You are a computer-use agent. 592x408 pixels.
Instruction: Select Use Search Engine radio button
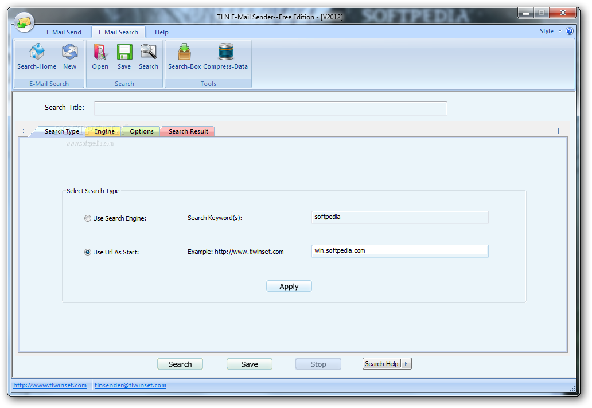[x=88, y=218]
